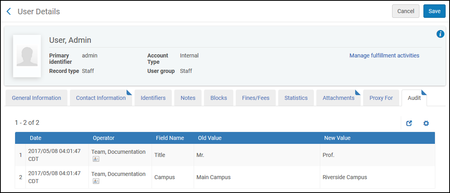Click the user profile photo placeholder

tap(27, 56)
